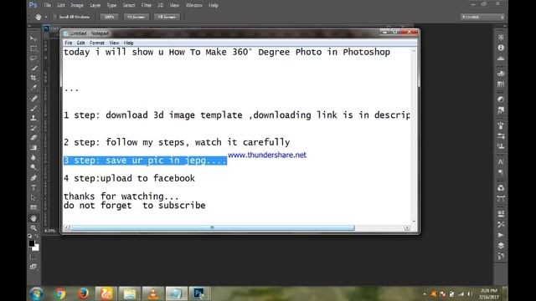Change screen mode icon at toolbar bottom
The height and width of the screenshot is (301, 536).
[33, 267]
